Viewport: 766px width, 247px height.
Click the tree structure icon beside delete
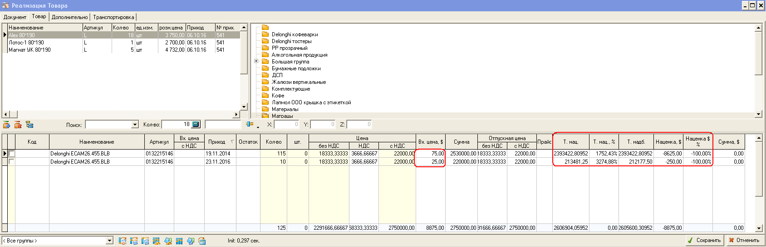tap(29, 125)
